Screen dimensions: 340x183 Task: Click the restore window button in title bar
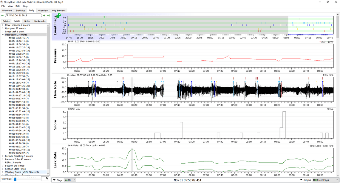pyautogui.click(x=328, y=2)
